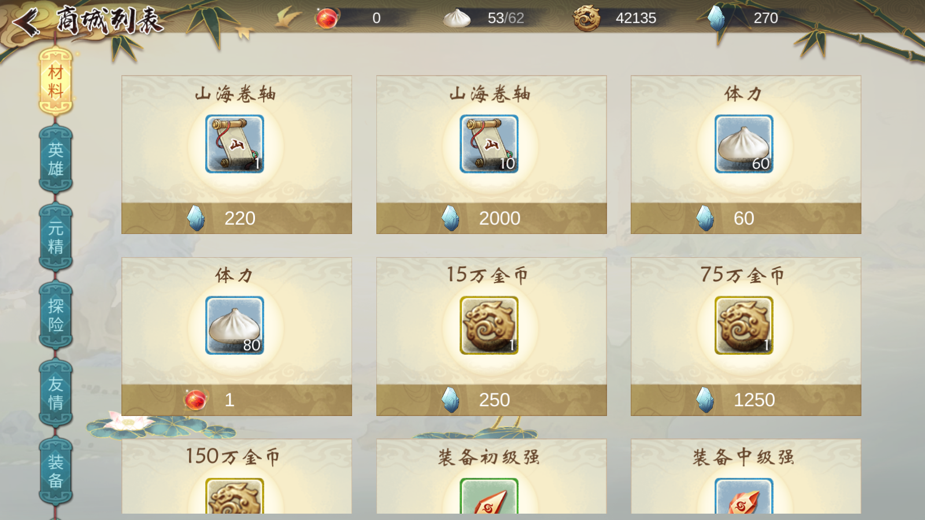Switch to the 元精 shop tab
The height and width of the screenshot is (520, 925).
(55, 237)
